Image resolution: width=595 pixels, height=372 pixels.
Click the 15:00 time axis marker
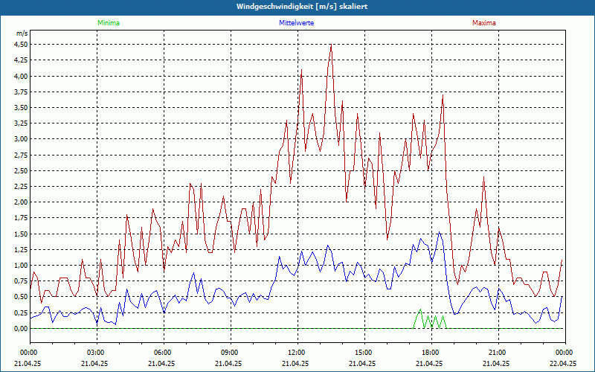[364, 352]
